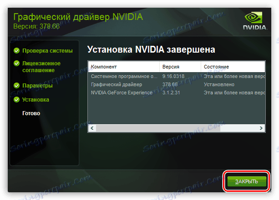
Task: Select the Графический драйвер row
Action: pos(177,84)
